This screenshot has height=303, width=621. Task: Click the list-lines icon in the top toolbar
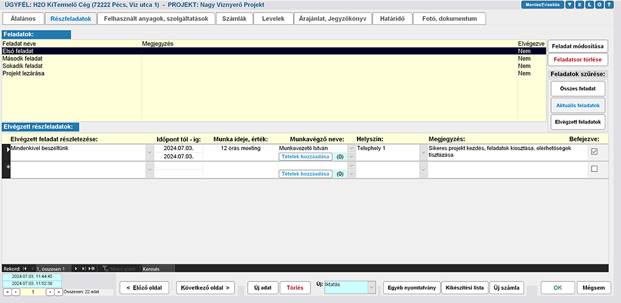pyautogui.click(x=579, y=5)
